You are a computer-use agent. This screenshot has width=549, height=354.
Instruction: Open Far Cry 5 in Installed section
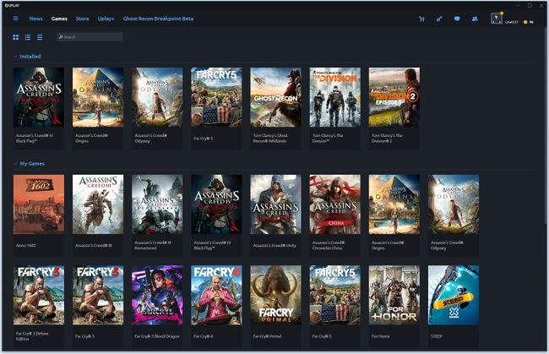click(x=216, y=108)
